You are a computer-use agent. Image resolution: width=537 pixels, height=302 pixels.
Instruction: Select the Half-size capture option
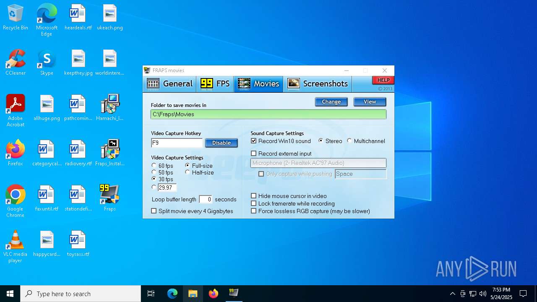pos(188,172)
